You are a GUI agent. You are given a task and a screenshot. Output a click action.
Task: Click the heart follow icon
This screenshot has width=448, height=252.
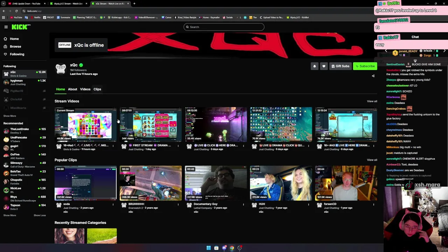click(x=324, y=66)
